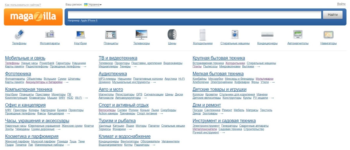Open the tire icon above Шины
The height and width of the screenshot is (150, 350).
[x=172, y=35]
